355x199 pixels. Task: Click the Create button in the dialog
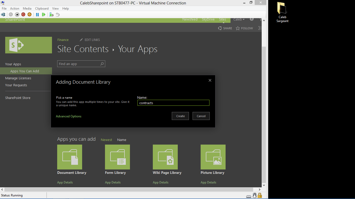tap(180, 116)
